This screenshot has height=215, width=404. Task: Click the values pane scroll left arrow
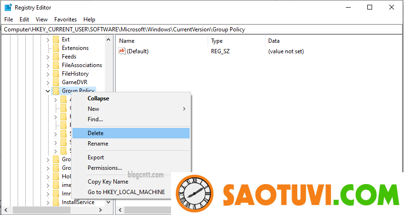tap(120, 210)
